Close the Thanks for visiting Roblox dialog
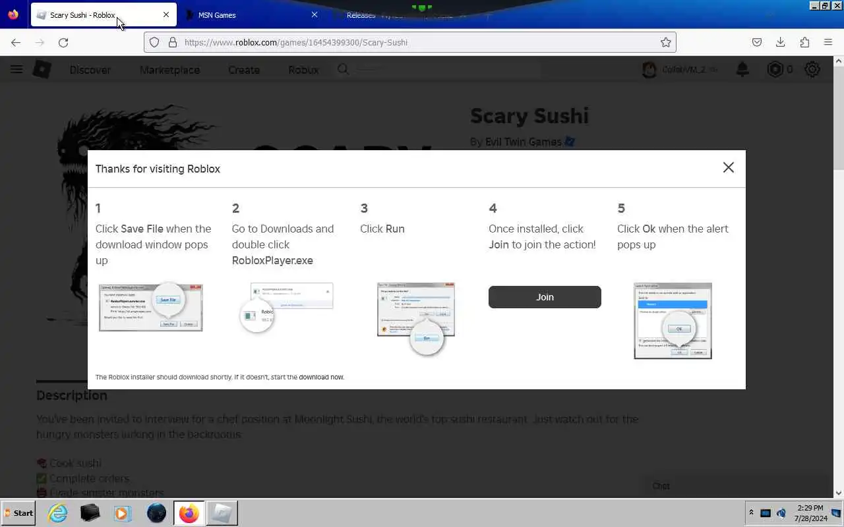This screenshot has height=527, width=844. (728, 167)
